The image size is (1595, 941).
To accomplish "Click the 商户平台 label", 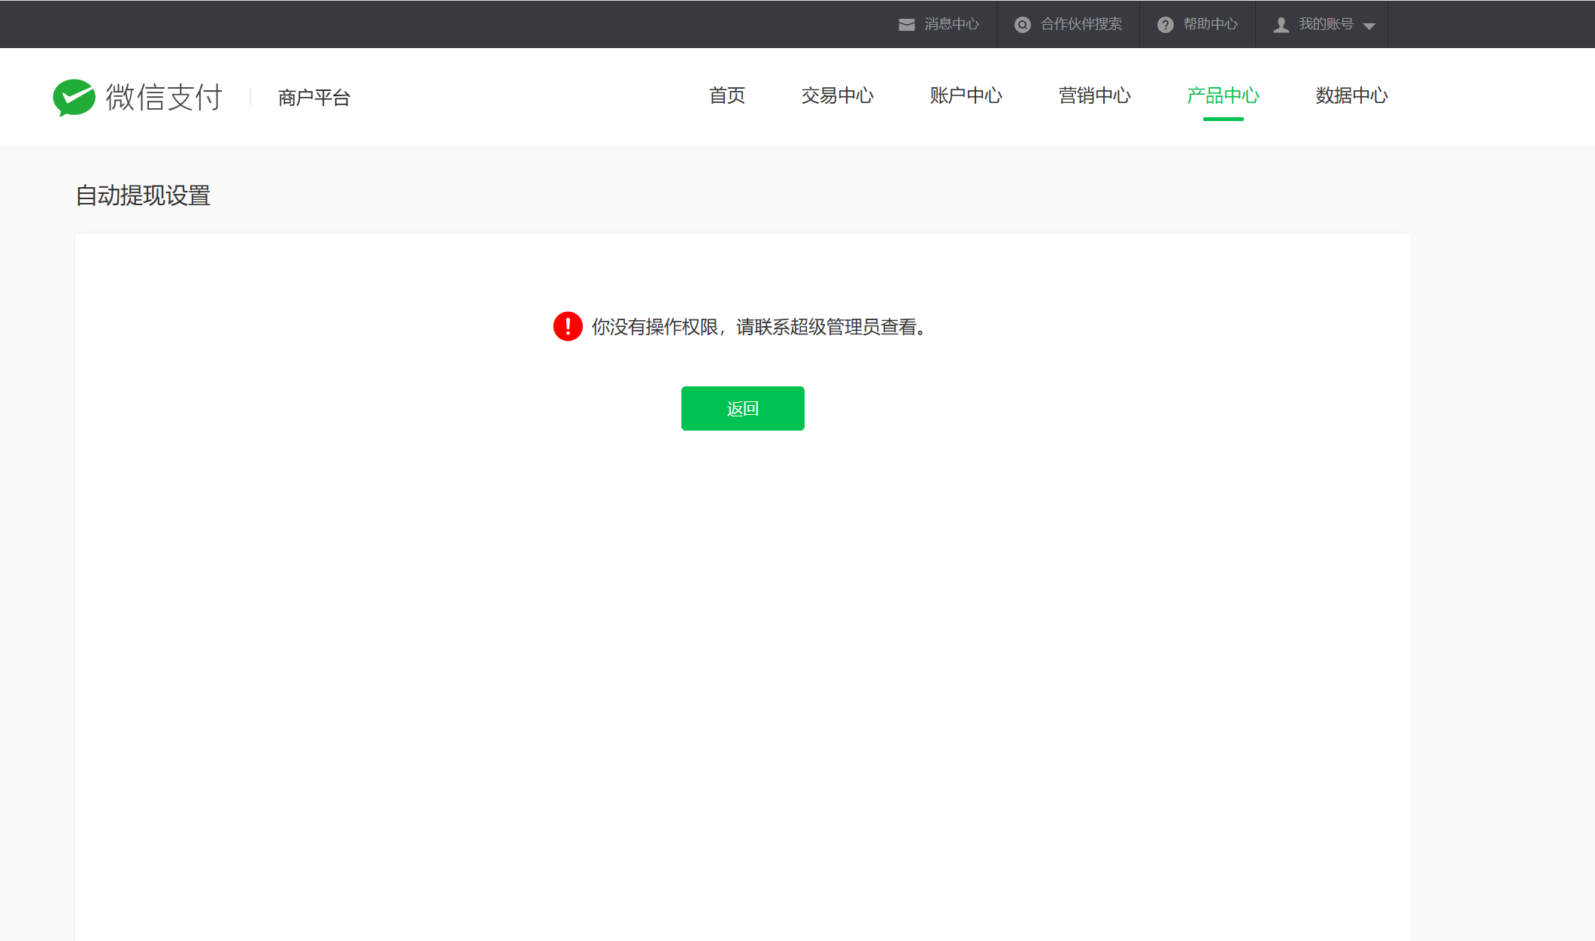I will [314, 98].
